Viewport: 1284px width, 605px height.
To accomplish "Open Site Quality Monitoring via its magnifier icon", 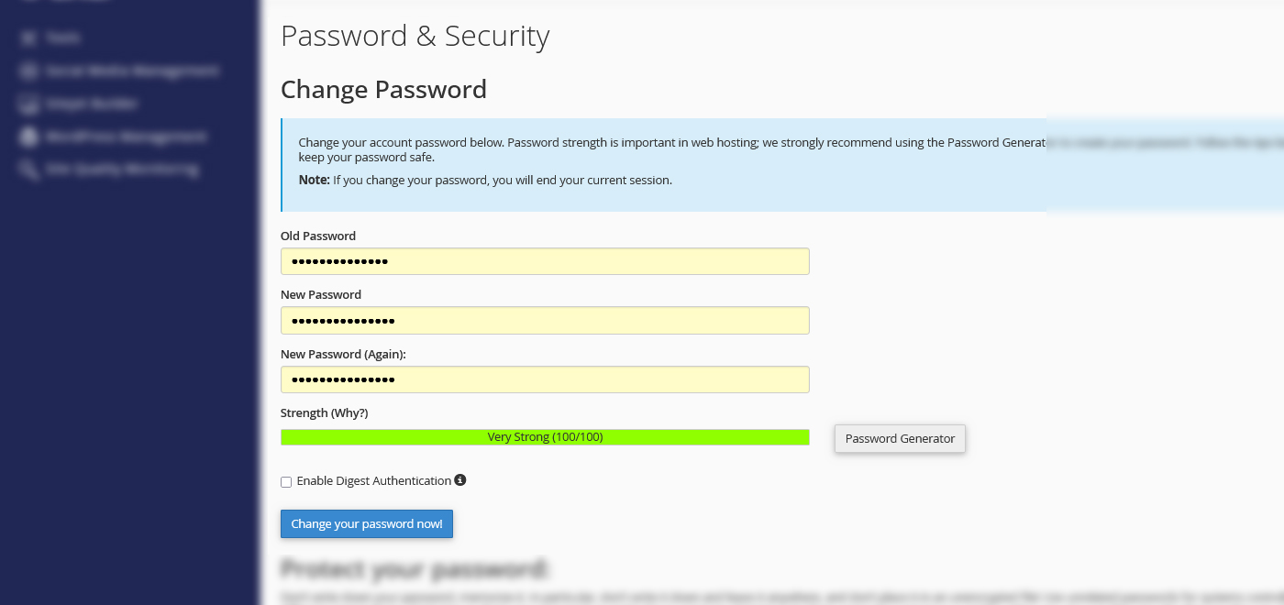I will point(28,170).
